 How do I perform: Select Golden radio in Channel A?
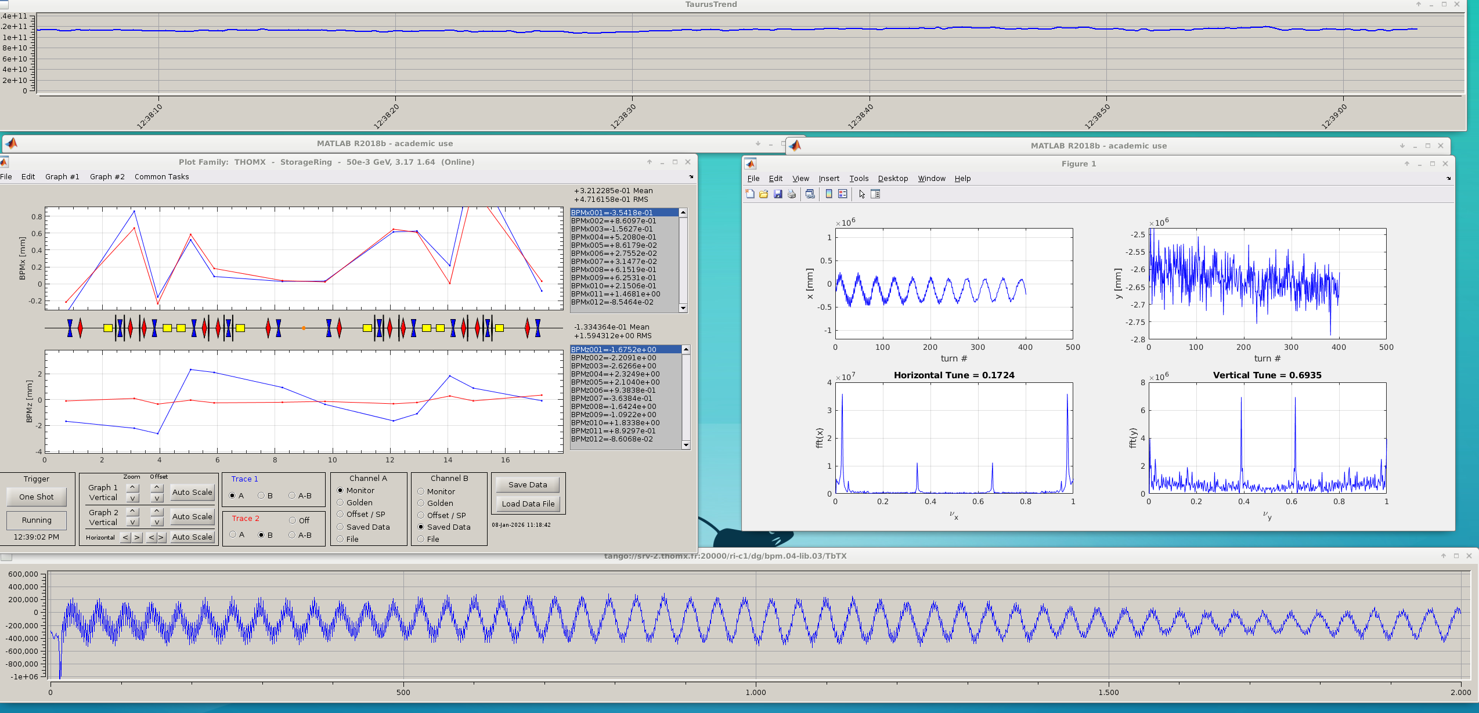click(x=341, y=503)
